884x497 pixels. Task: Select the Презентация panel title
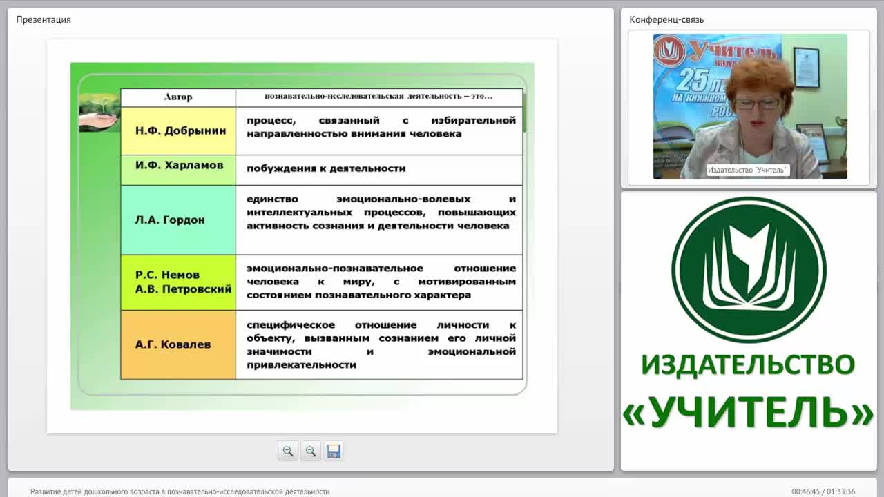point(44,19)
